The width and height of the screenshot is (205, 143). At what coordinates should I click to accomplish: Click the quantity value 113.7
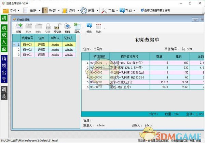tap(159, 82)
